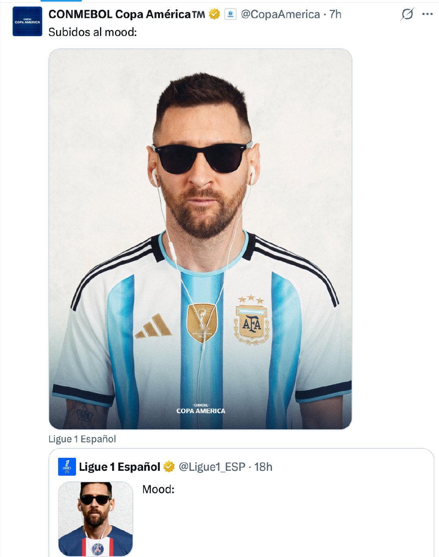Click the small CONMEBOL affiliate badge icon
Image resolution: width=439 pixels, height=557 pixels.
[x=230, y=14]
